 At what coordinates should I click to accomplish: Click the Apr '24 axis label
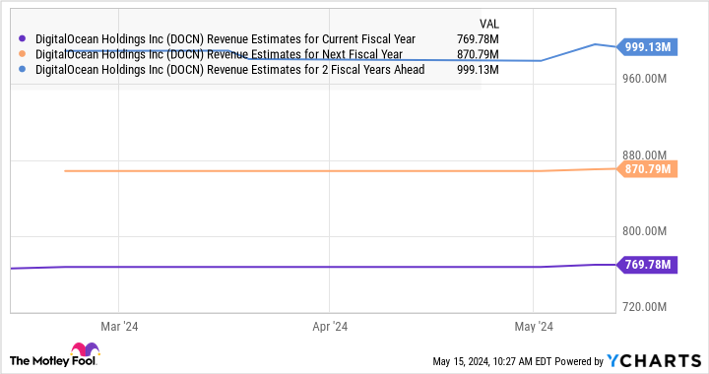(x=330, y=327)
